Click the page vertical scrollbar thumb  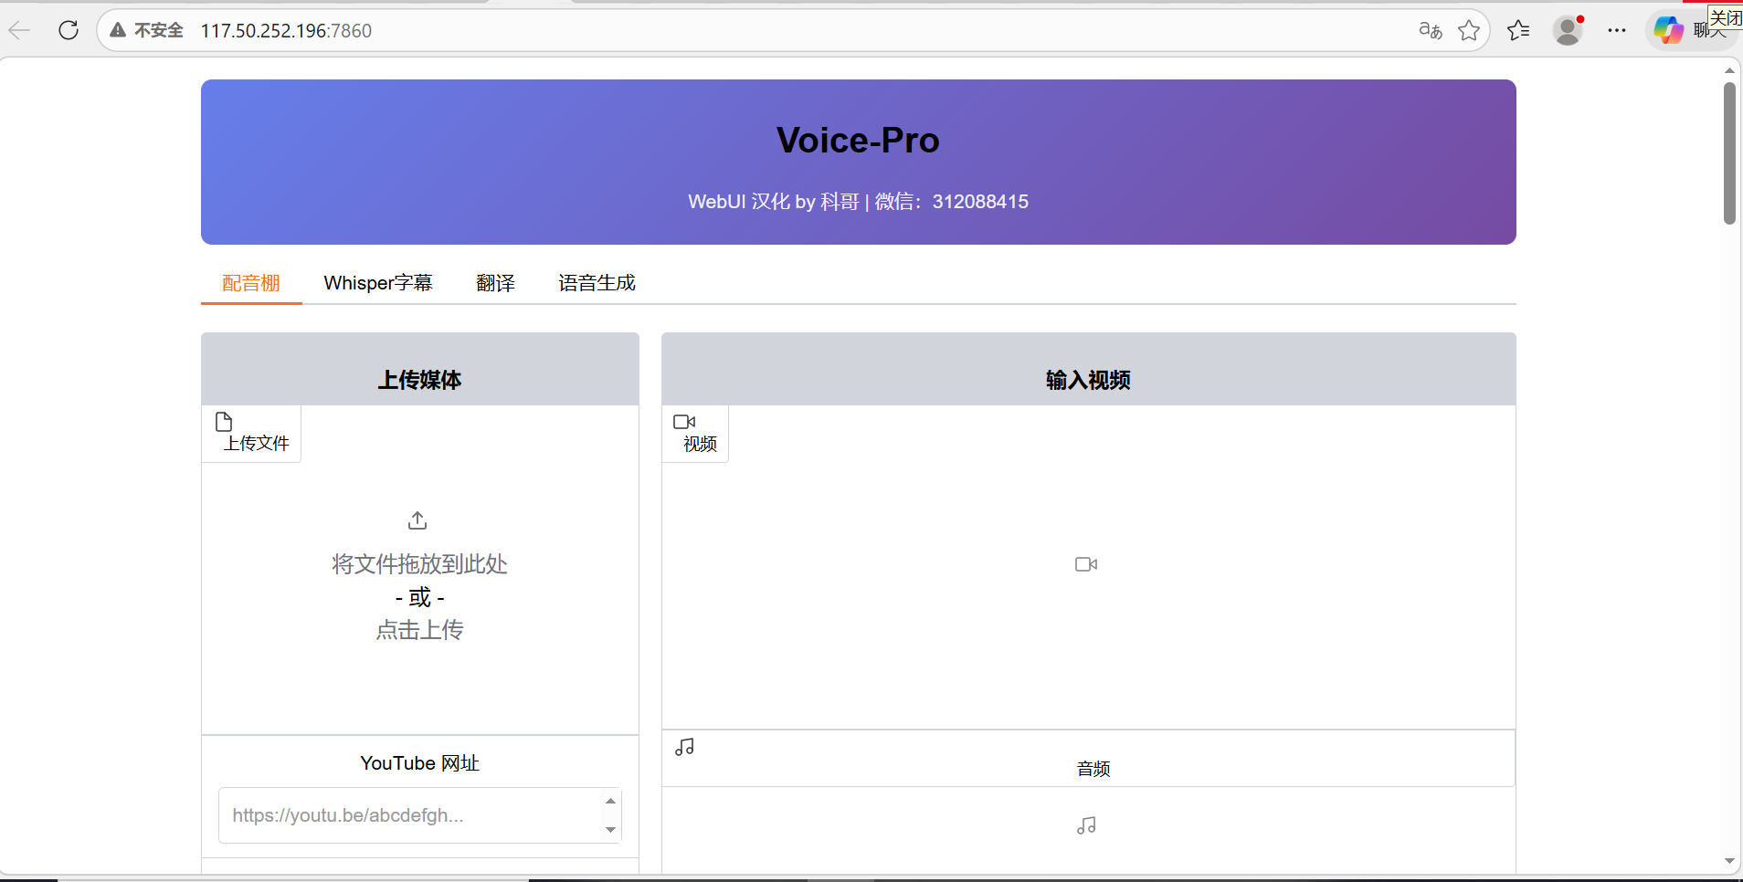pyautogui.click(x=1728, y=153)
